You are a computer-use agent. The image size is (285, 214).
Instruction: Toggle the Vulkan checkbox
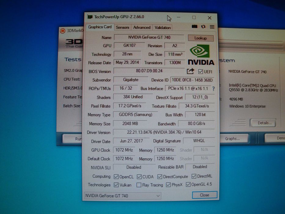click(116, 185)
